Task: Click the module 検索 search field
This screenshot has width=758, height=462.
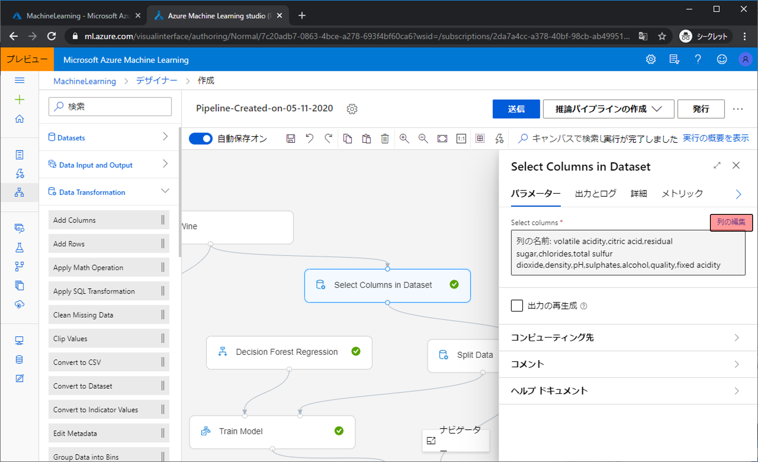Action: coord(110,107)
